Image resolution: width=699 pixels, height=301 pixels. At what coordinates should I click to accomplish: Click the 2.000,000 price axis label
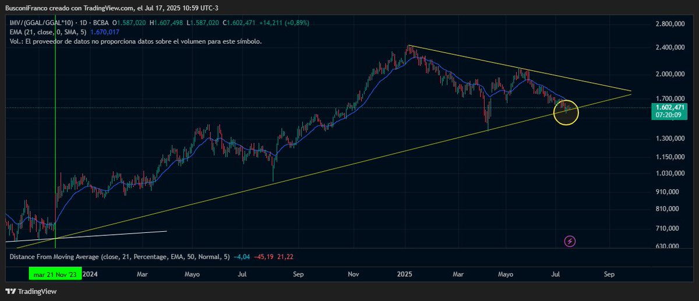669,75
